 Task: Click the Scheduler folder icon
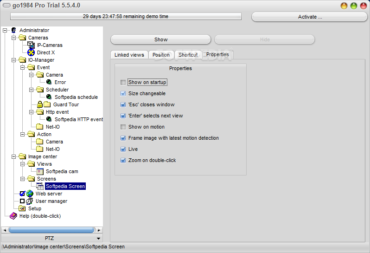click(40, 90)
